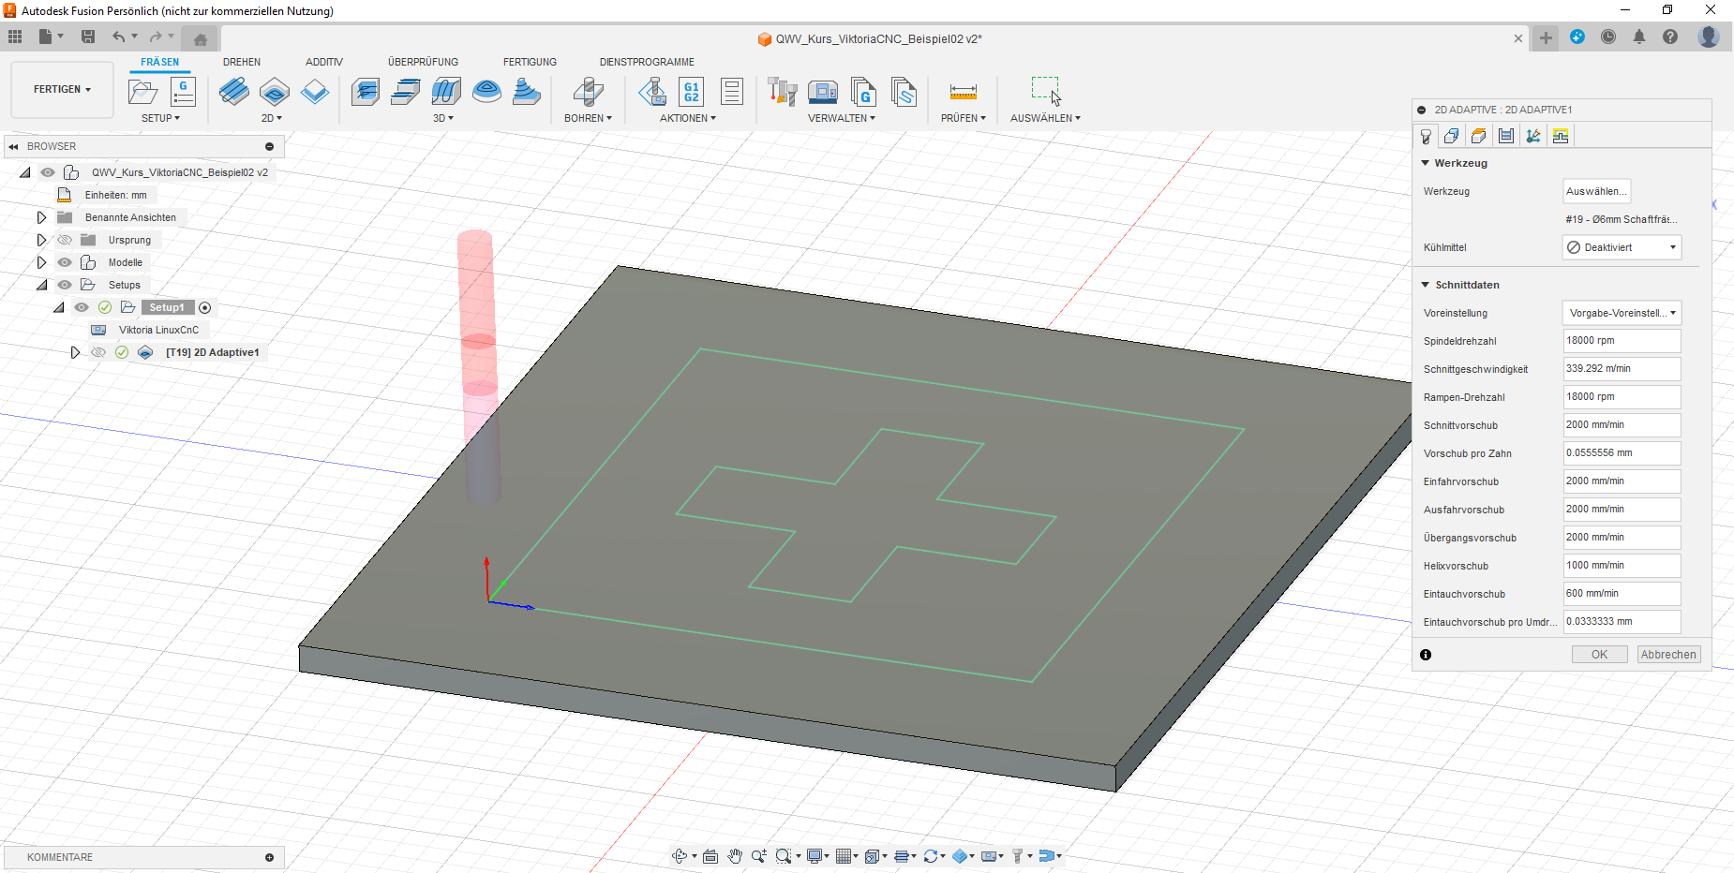
Task: Switch to the Heights tab icon in the 2D Adaptive panel
Action: pos(1478,136)
